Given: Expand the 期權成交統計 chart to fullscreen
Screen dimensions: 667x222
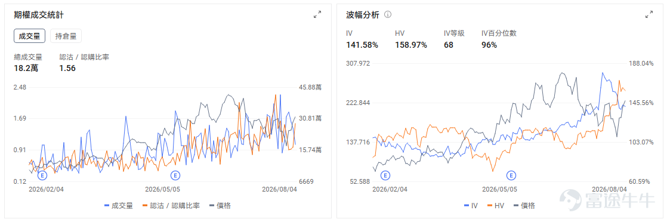Looking at the screenshot, I should tap(317, 15).
